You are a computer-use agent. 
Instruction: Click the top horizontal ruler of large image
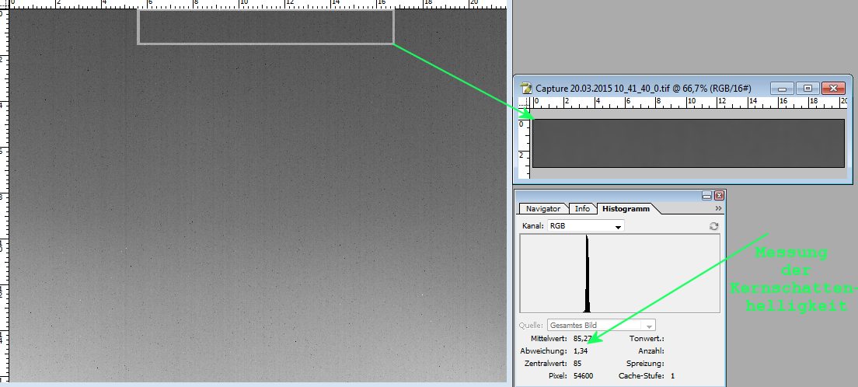point(256,4)
